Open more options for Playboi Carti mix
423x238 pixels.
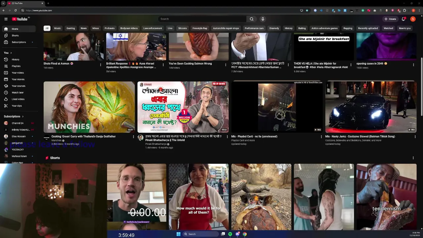coord(321,137)
